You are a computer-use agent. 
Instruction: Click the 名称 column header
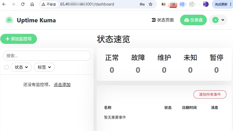[108, 107]
